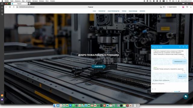Click the copy windows icon in the title bar
Image resolution: width=193 pixels, height=108 pixels.
coord(187,4)
